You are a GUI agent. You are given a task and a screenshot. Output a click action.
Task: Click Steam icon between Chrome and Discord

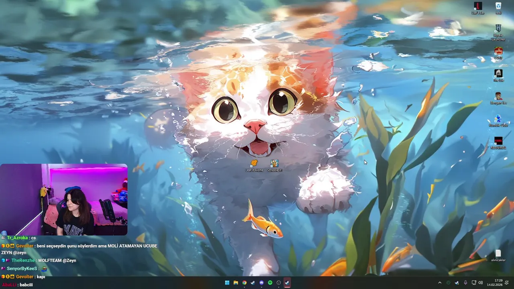coord(253,283)
